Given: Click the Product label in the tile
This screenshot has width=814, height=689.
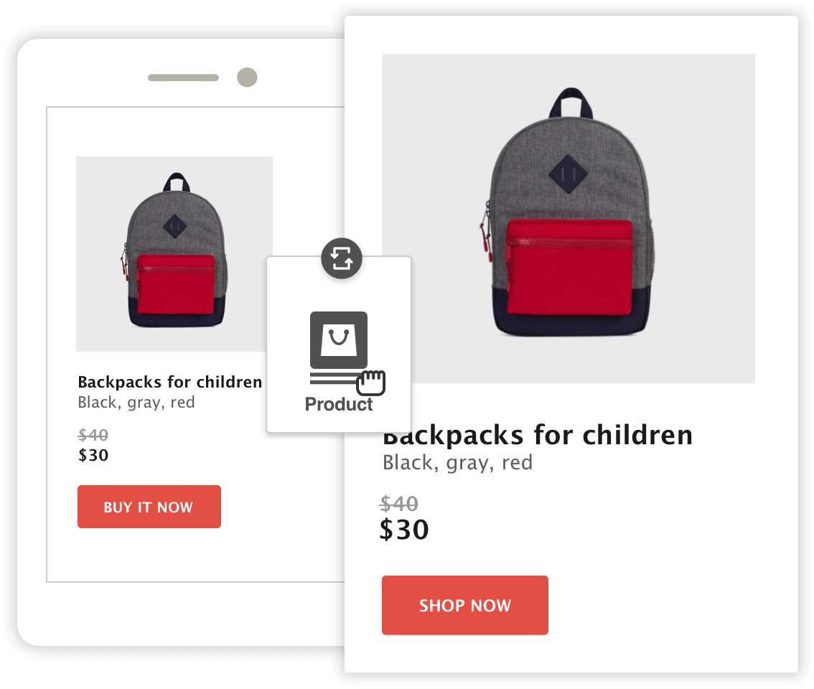Looking at the screenshot, I should [339, 404].
